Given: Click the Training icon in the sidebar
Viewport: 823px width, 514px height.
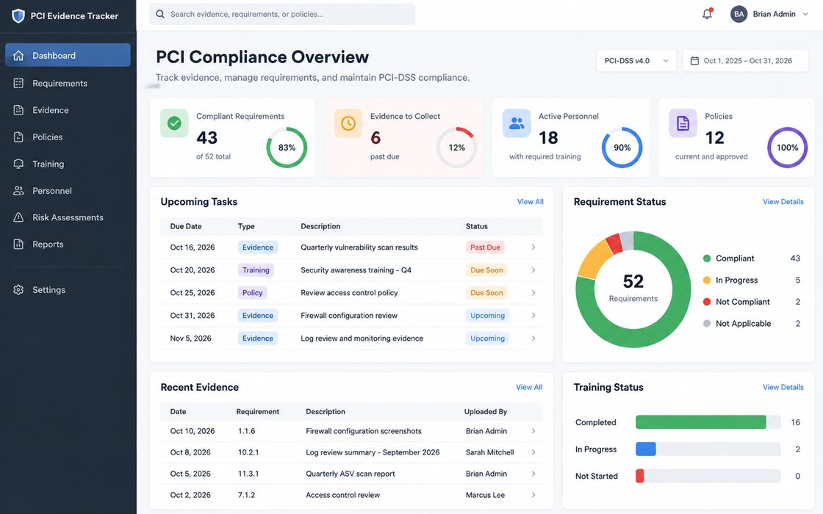Looking at the screenshot, I should pos(18,164).
